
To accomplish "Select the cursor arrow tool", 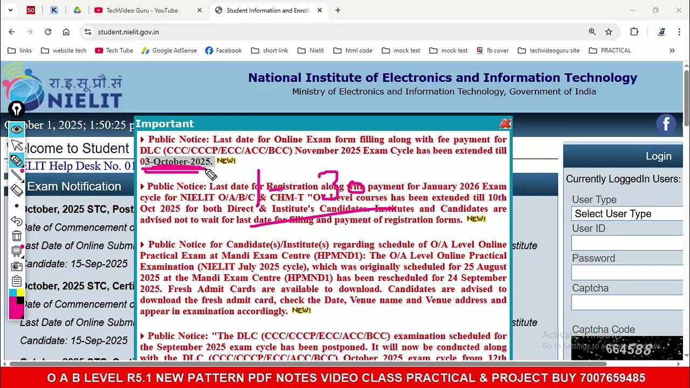I will point(17,145).
